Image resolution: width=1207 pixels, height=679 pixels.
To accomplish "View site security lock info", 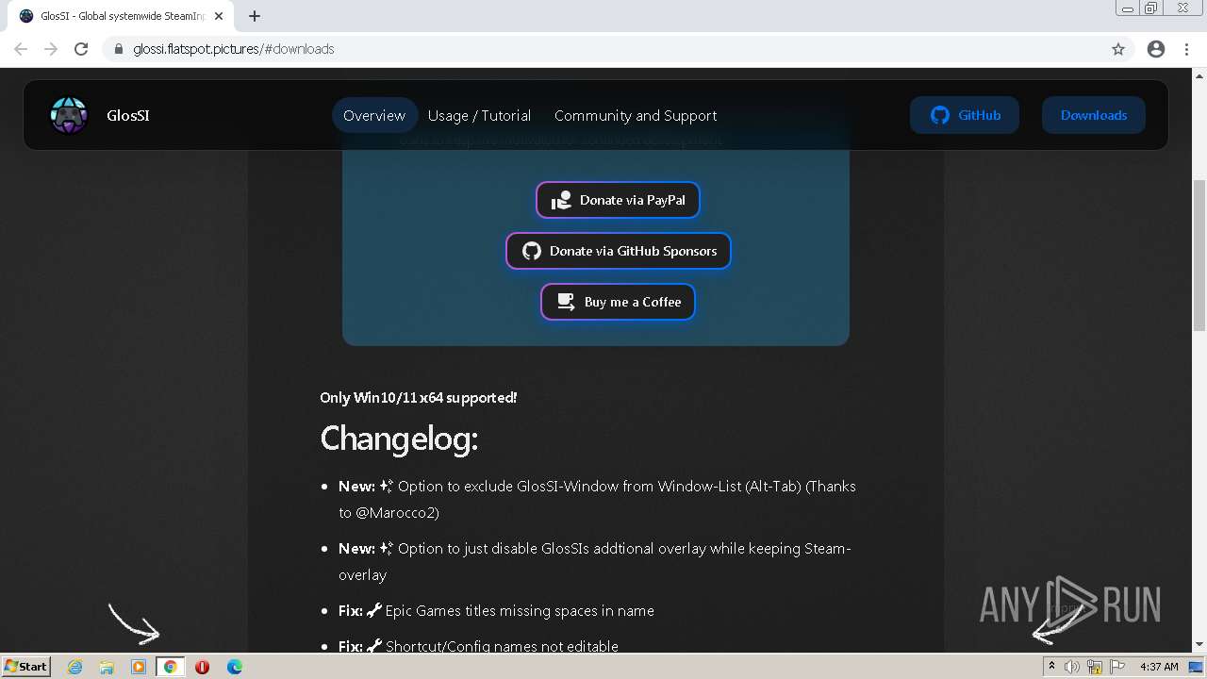I will coord(118,49).
